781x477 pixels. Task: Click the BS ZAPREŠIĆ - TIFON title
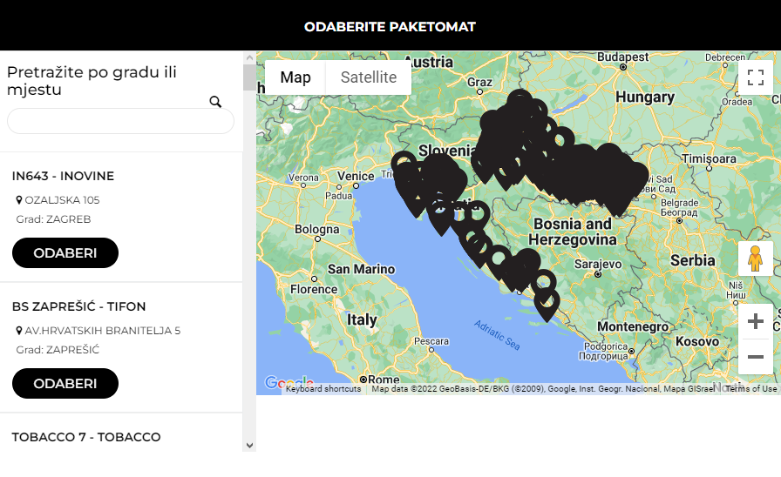click(78, 306)
